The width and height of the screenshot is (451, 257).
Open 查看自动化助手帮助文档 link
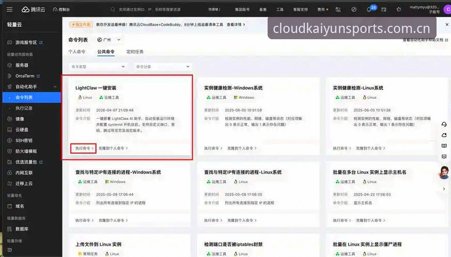pos(425,40)
